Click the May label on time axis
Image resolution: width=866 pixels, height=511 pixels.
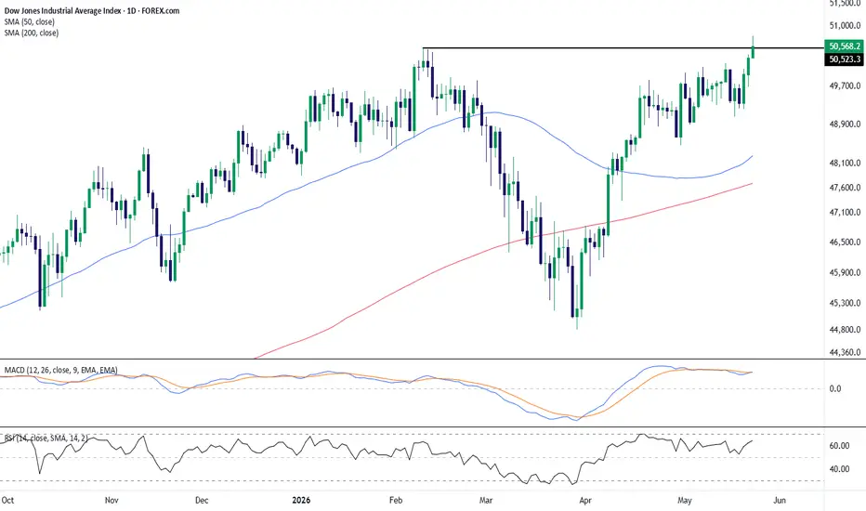[x=684, y=500]
